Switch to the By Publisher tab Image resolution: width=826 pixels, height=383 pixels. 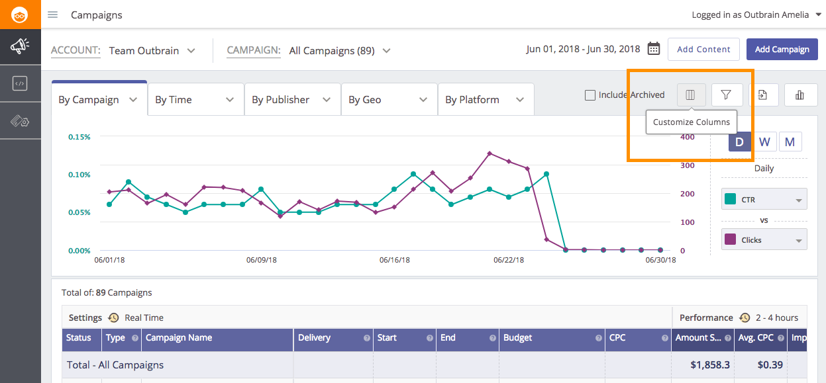[292, 100]
